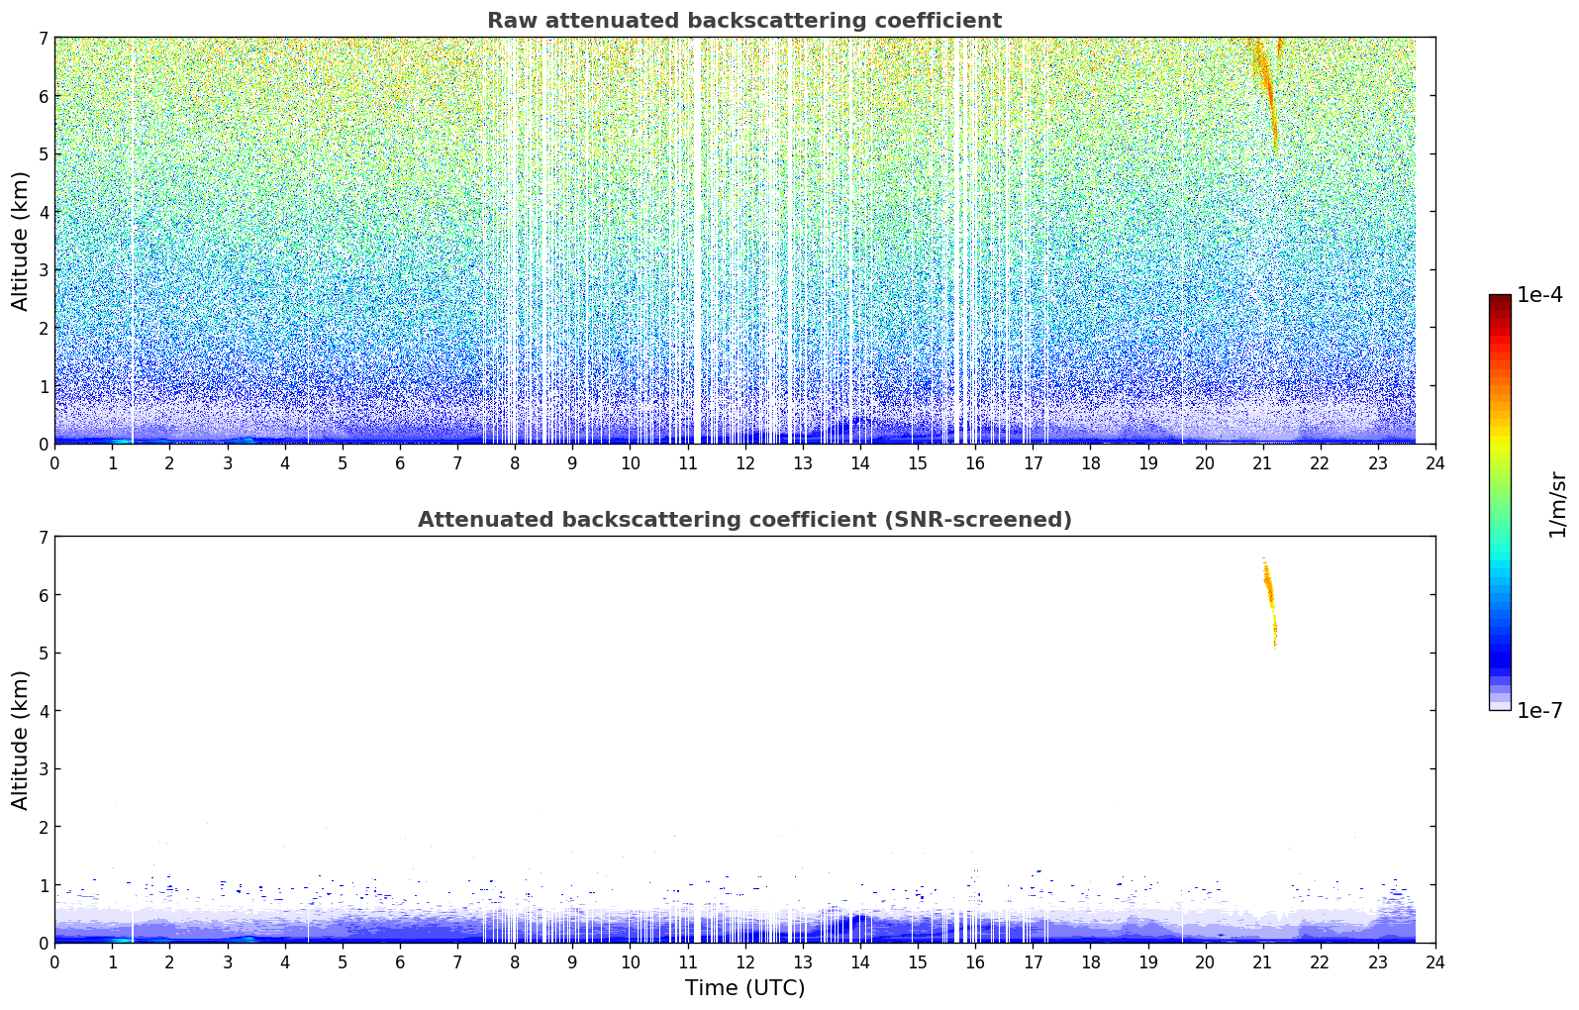Click the "Raw attenuated backscattering coefficient" title
Screen dimensions: 1579x1010
[744, 21]
